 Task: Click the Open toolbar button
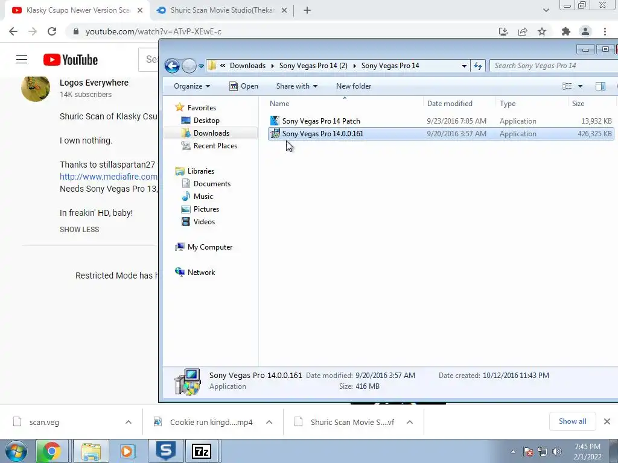pyautogui.click(x=244, y=86)
